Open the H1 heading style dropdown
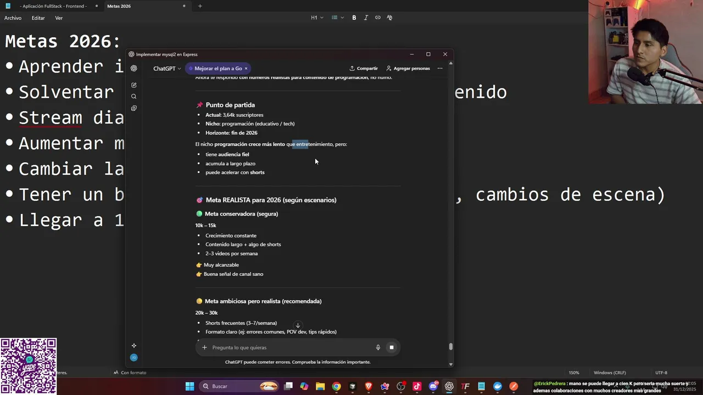 tap(317, 18)
